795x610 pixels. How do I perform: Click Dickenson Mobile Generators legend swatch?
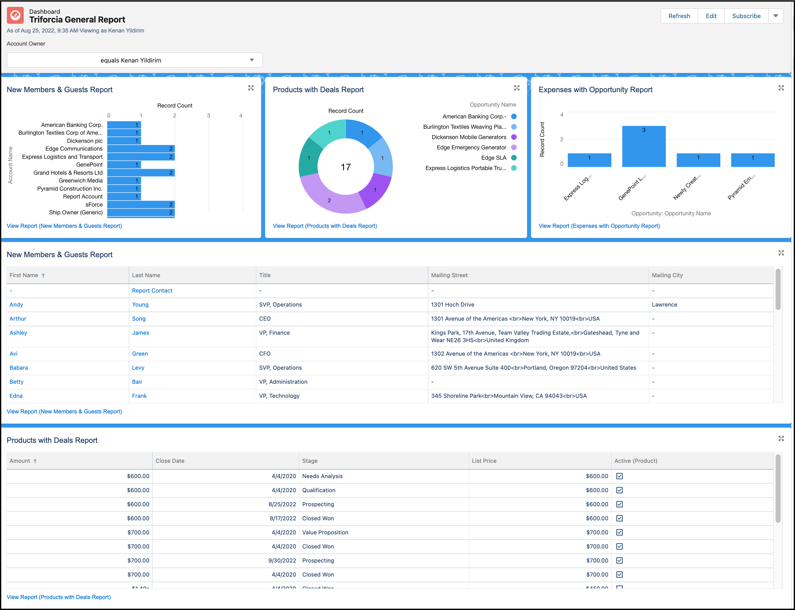(514, 137)
